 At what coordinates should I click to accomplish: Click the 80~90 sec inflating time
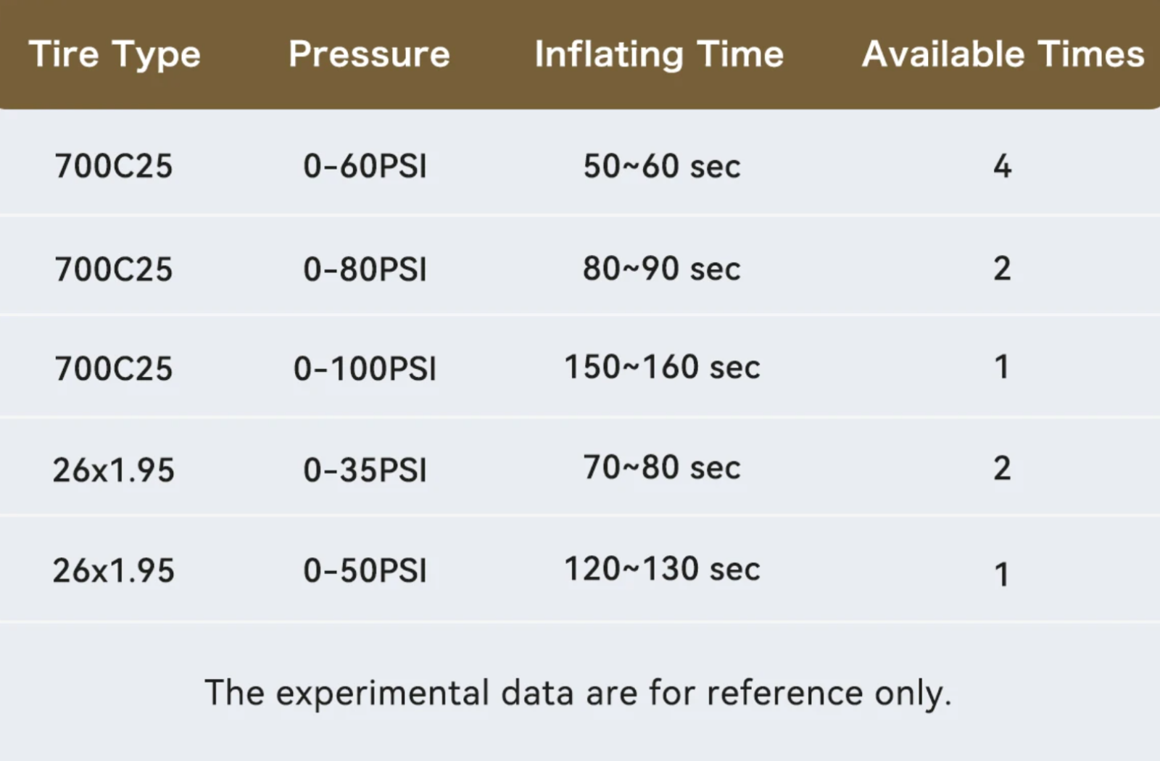tap(661, 269)
